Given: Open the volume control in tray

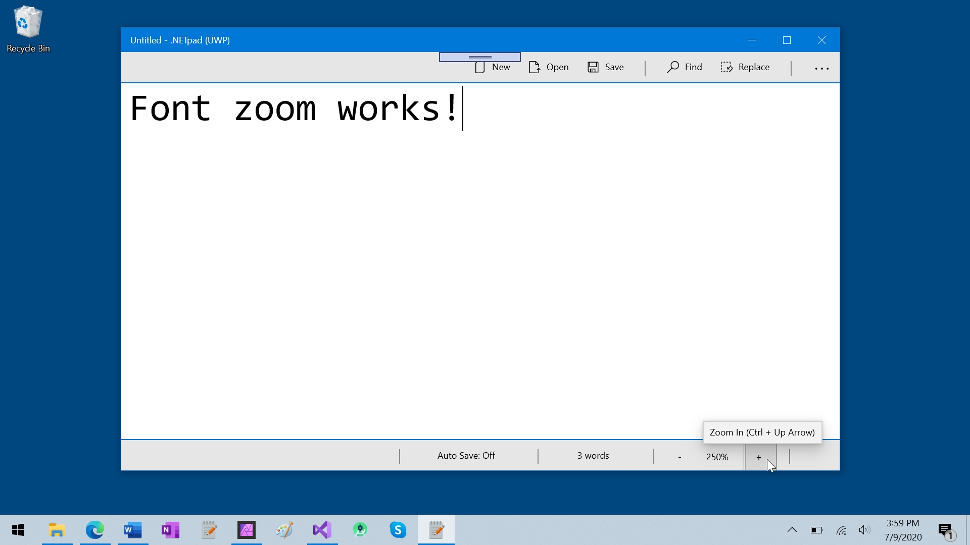Looking at the screenshot, I should 864,530.
